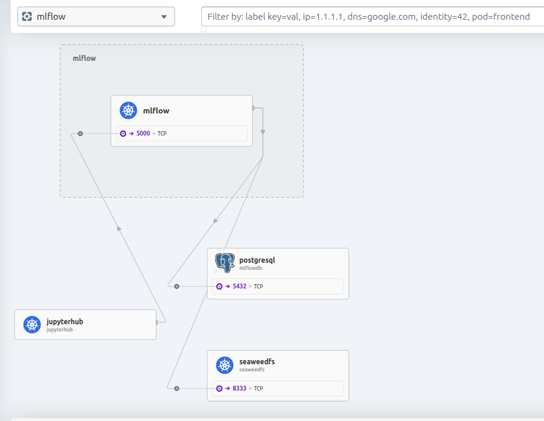Screen dimensions: 544x421
Task: Click TCP label in mlflow port row
Action: pyautogui.click(x=162, y=133)
